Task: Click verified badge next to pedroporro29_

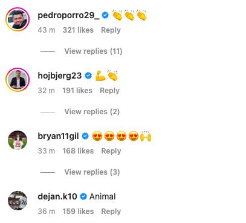Action: (x=105, y=15)
